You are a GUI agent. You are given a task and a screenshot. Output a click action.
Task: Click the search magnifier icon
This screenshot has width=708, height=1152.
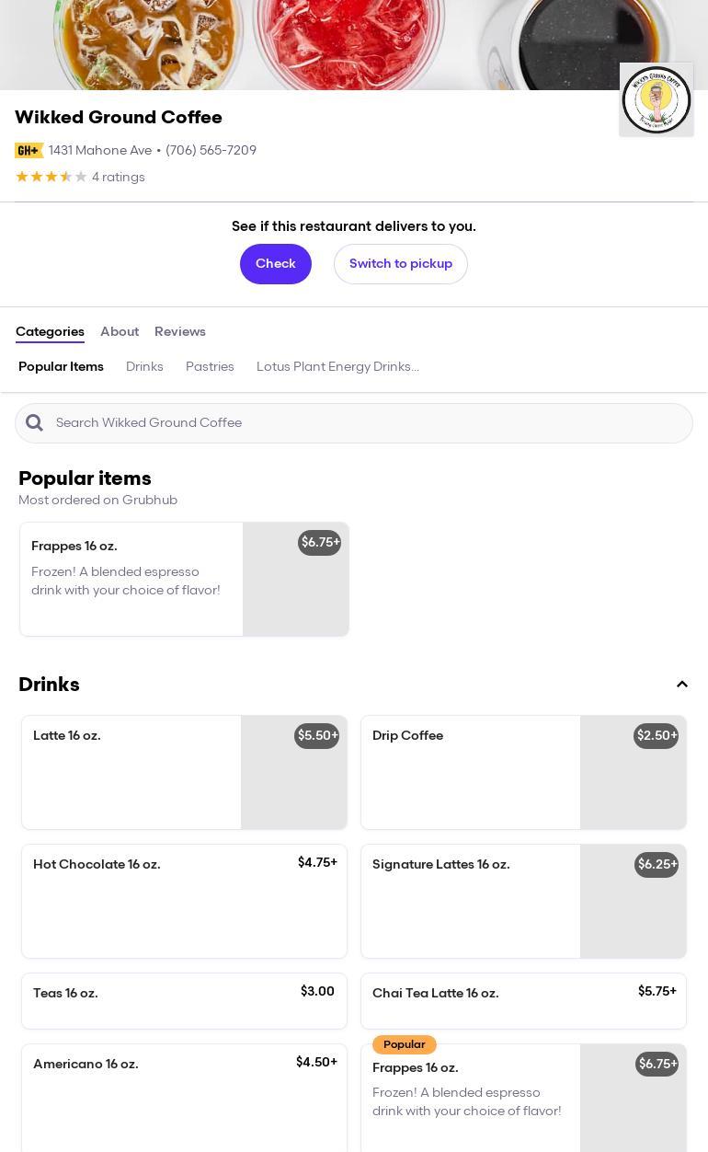[35, 423]
